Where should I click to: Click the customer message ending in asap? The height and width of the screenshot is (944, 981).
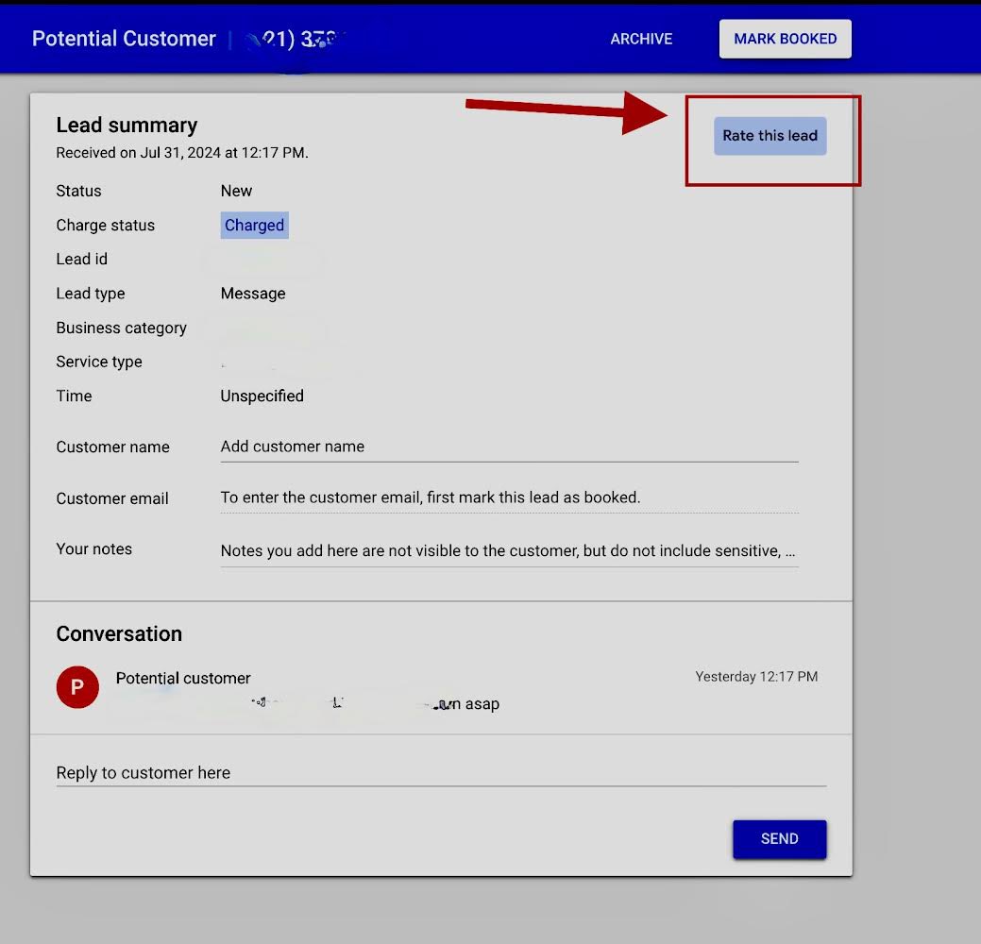(x=378, y=703)
